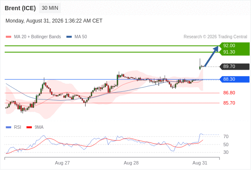The height and width of the screenshot is (170, 251).
Task: Click the RSI 70 level label
Action: (x=226, y=136)
